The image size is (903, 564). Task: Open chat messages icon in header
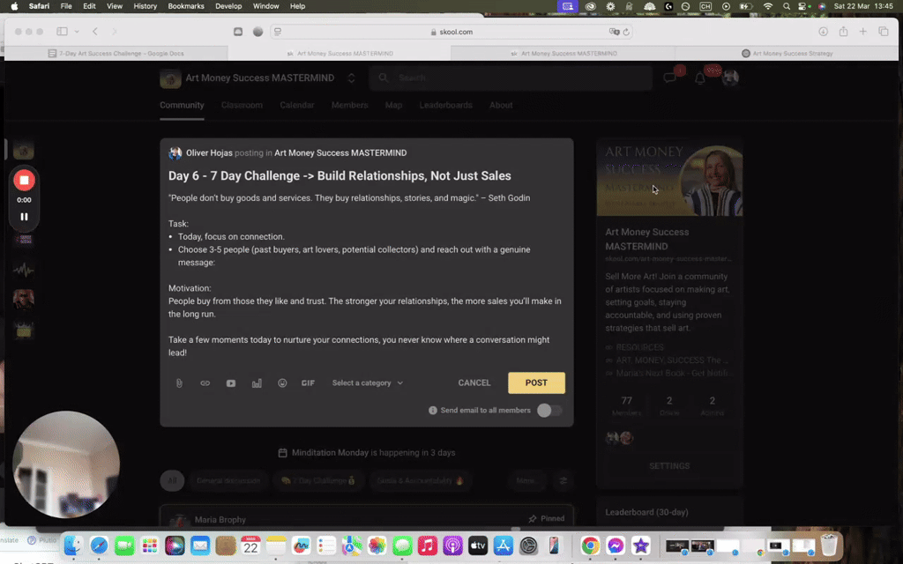670,78
